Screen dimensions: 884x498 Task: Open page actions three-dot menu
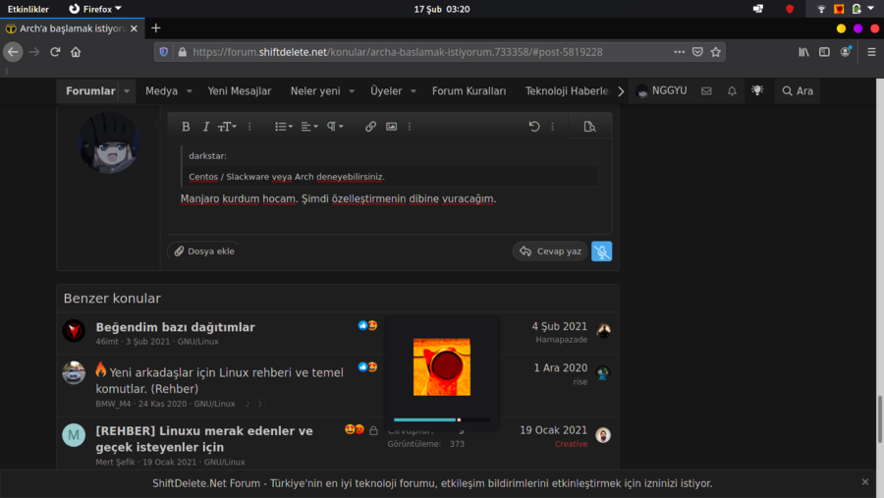679,52
